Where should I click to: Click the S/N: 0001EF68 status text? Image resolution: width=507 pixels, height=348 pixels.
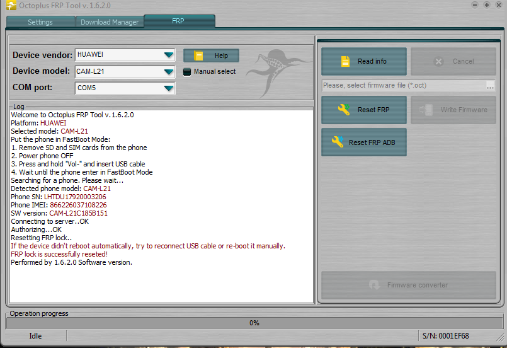pyautogui.click(x=445, y=336)
